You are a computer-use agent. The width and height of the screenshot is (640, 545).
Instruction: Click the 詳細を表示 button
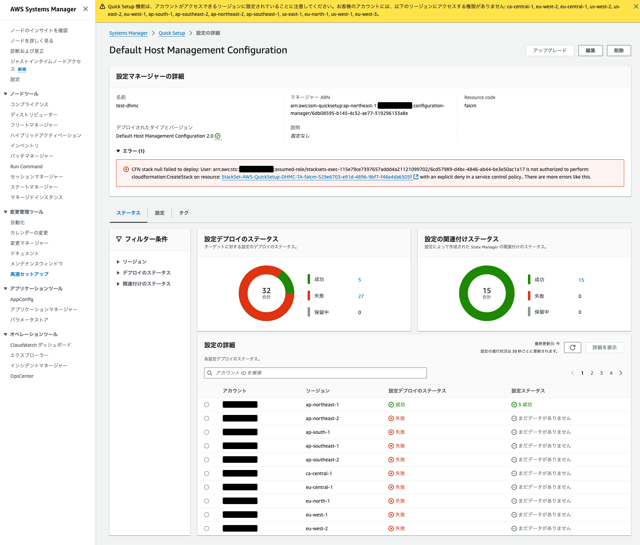[605, 348]
